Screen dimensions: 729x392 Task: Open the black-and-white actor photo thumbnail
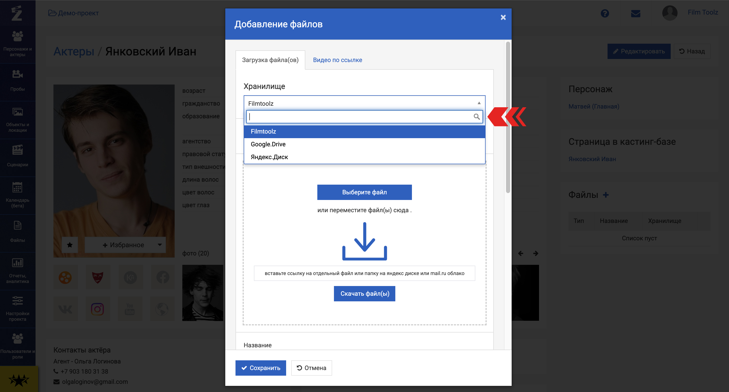[x=203, y=292]
